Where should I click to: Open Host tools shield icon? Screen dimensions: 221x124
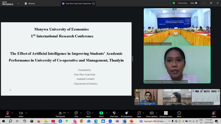pos(114,113)
